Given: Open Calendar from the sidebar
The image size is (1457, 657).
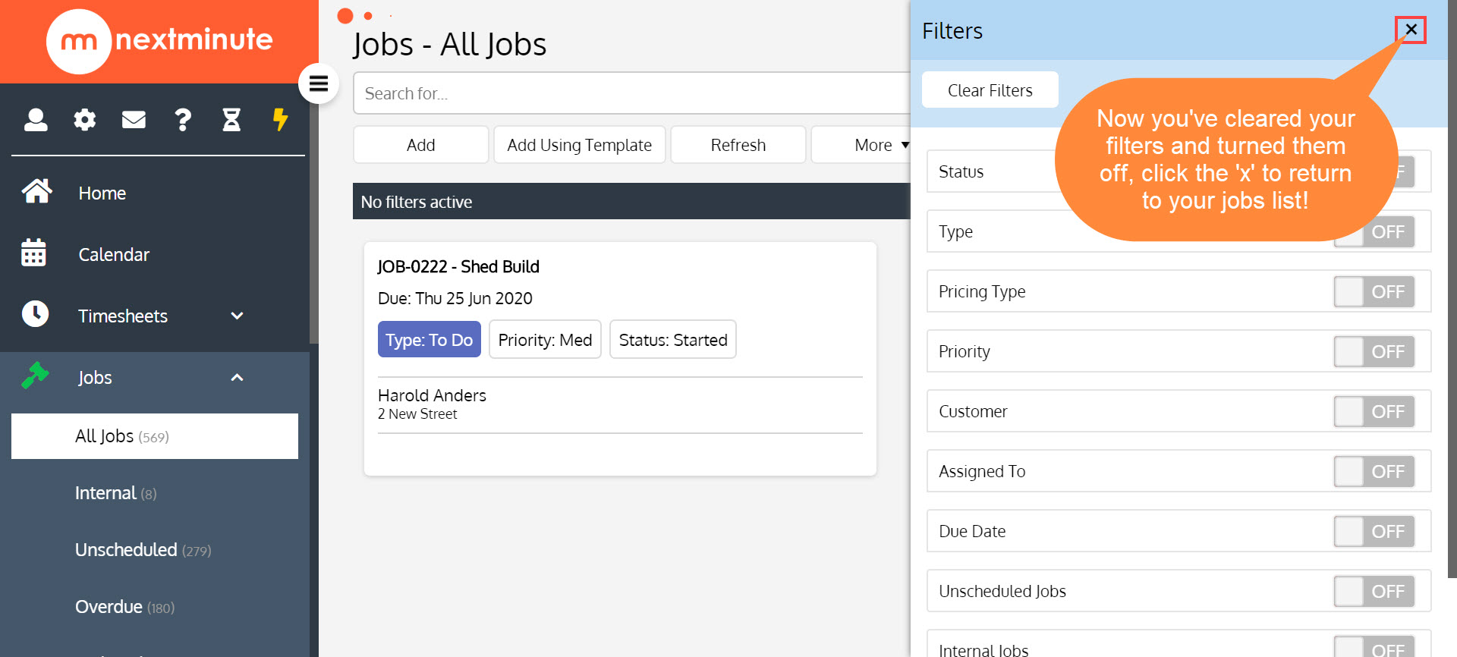Looking at the screenshot, I should point(114,255).
